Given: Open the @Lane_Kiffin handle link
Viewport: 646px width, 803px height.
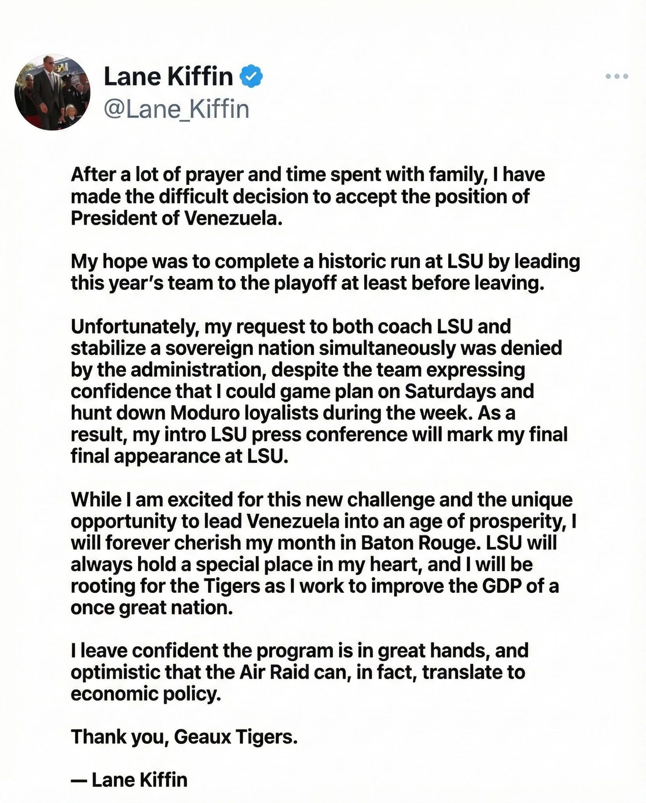Looking at the screenshot, I should 176,109.
